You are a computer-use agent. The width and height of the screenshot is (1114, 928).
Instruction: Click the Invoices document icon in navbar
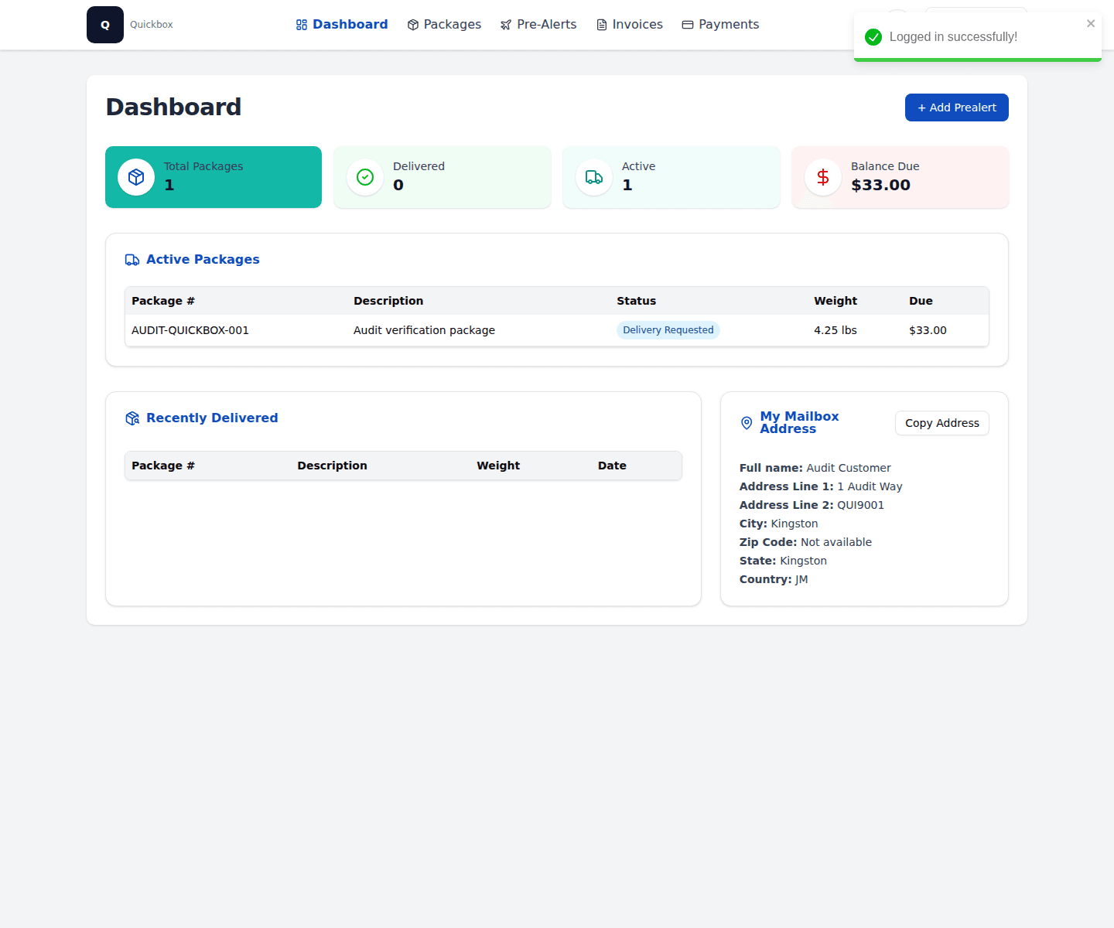601,24
